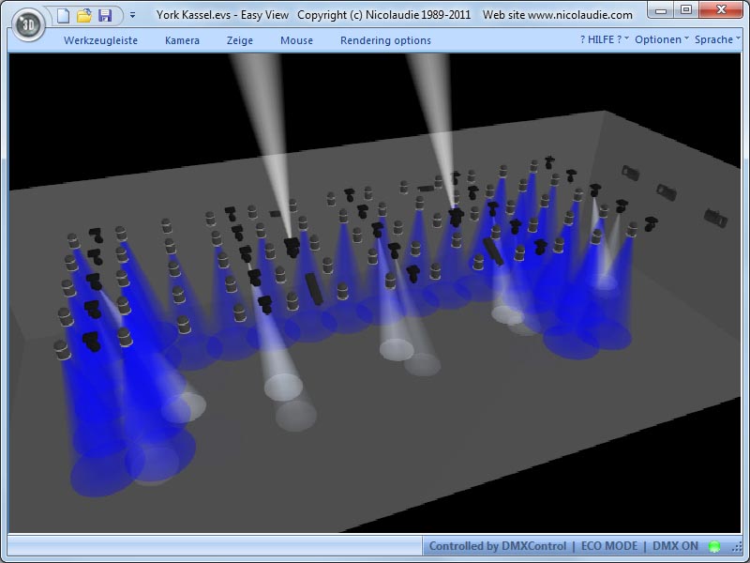
Task: Click the window resize grip in status bar
Action: point(735,548)
